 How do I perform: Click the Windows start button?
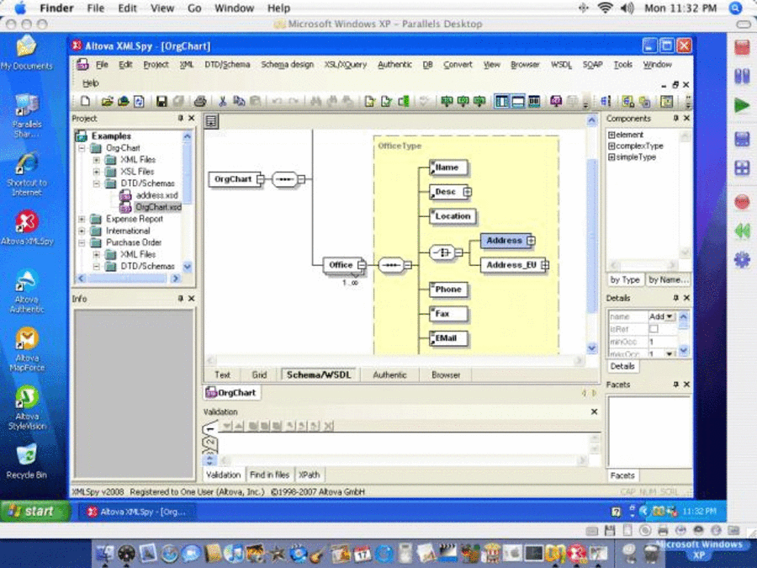[34, 511]
